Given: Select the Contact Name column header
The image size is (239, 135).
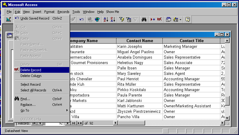Looking at the screenshot, I should point(140,41).
